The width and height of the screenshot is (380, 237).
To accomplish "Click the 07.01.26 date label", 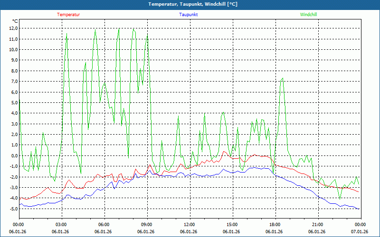I will point(359,232).
